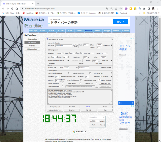This screenshot has width=161, height=142.
Task: Open the Protocol NMEA dropdown
Action: (x=96, y=61)
